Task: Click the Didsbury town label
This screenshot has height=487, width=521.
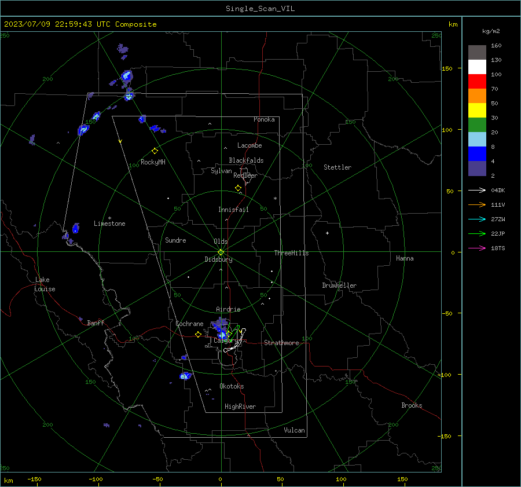Action: (x=218, y=259)
